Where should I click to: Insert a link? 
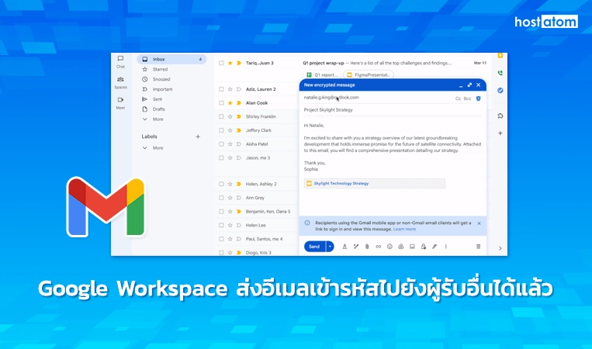[x=379, y=247]
